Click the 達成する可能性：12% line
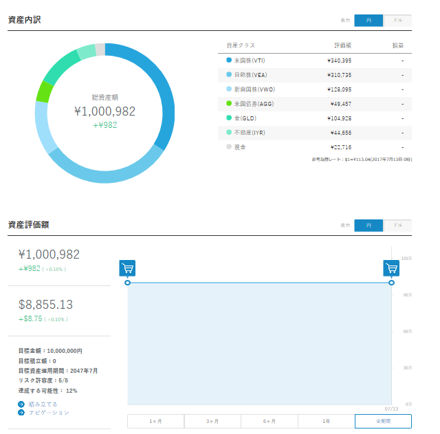Viewport: 440px width, 434px height. [x=47, y=391]
